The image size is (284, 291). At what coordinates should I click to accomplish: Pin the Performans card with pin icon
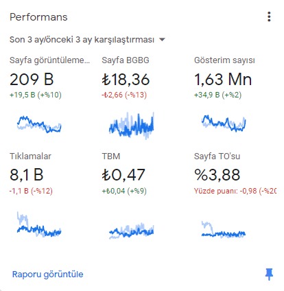(269, 275)
